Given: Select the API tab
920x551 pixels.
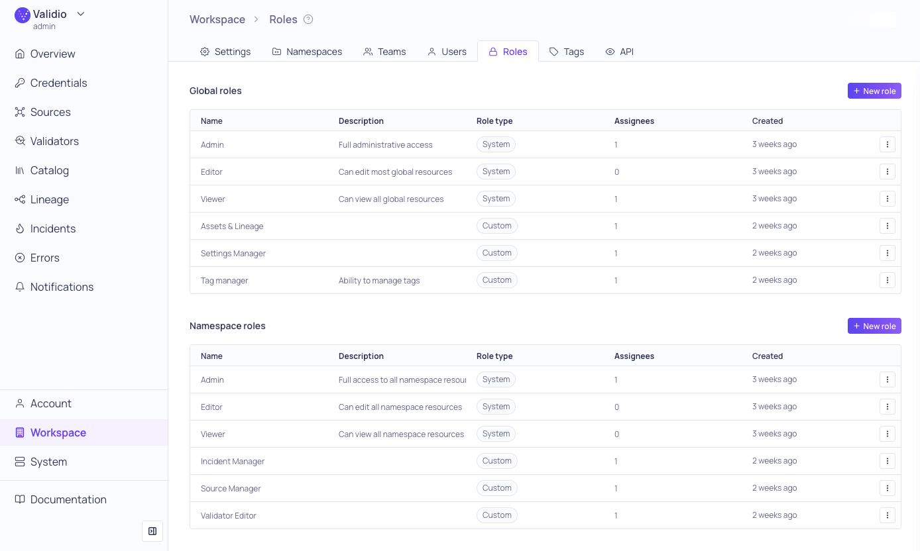Looking at the screenshot, I should [x=620, y=52].
